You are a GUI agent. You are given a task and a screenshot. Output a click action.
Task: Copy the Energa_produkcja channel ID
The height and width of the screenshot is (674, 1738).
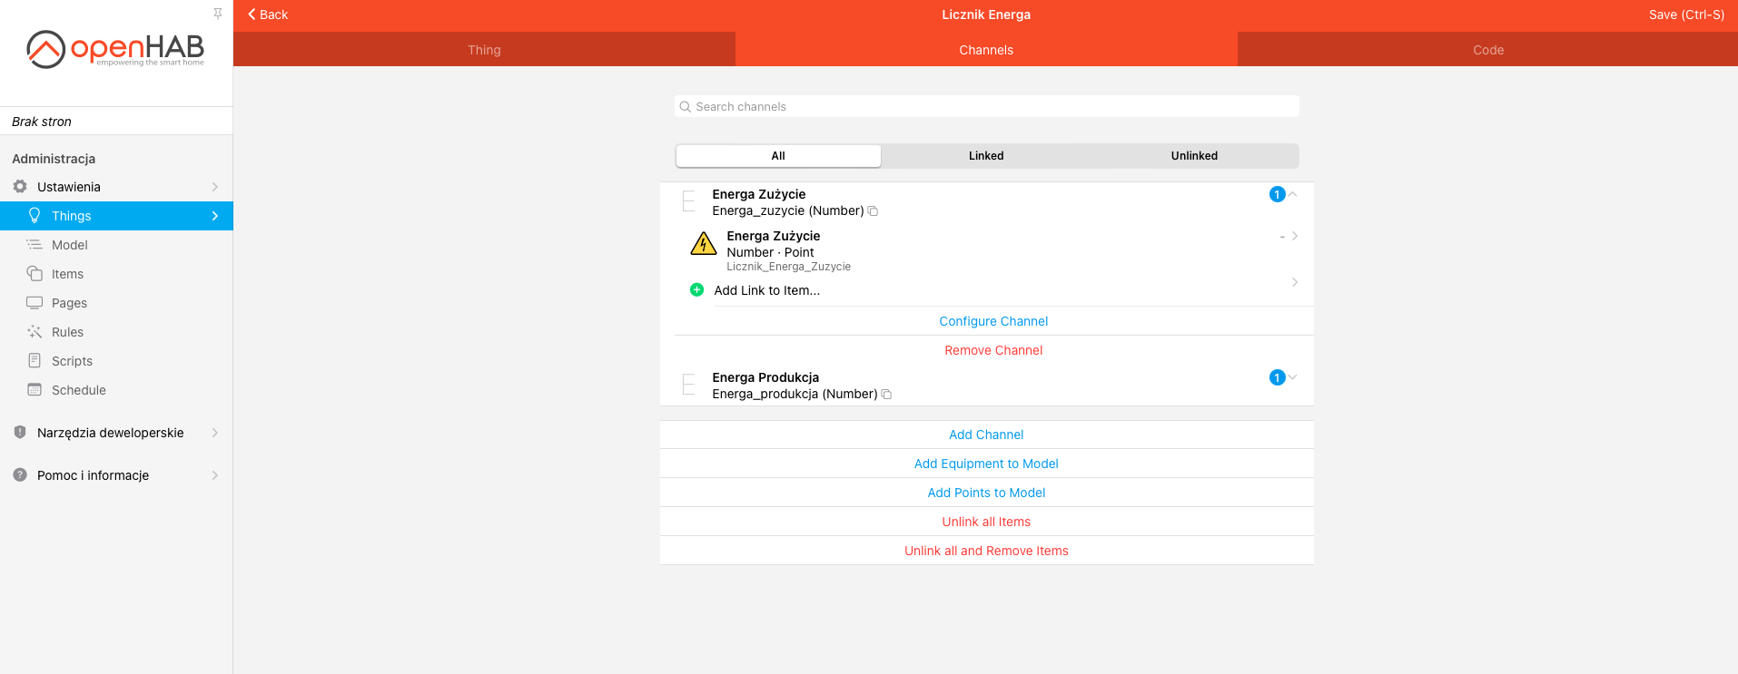click(x=886, y=395)
